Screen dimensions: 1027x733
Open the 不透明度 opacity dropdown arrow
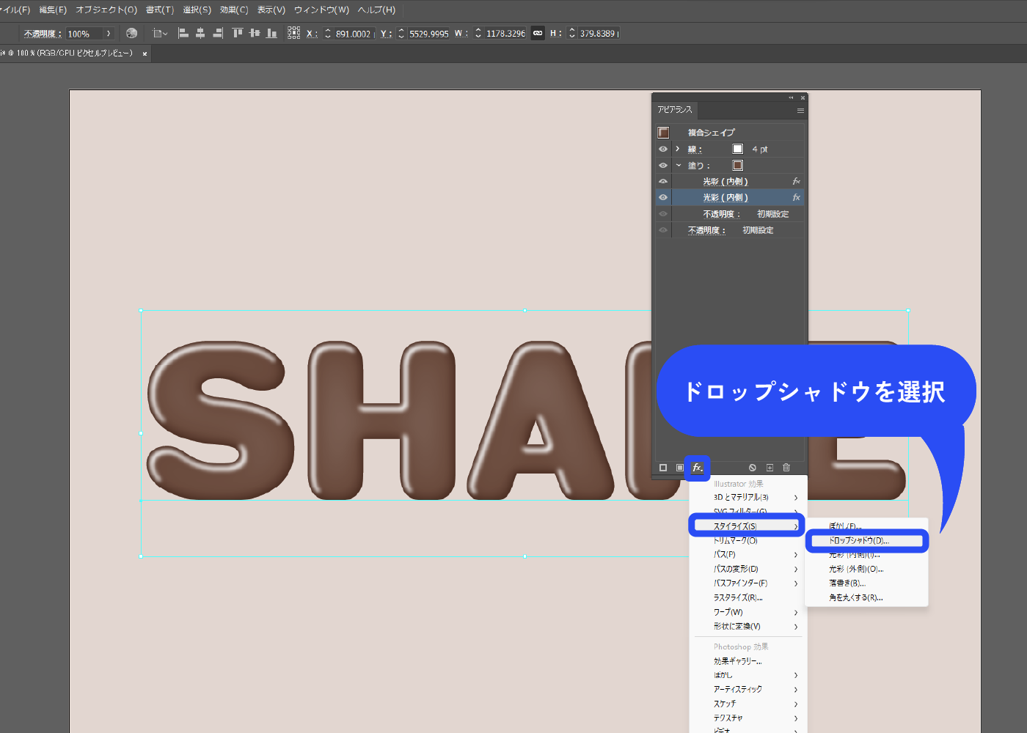[109, 34]
